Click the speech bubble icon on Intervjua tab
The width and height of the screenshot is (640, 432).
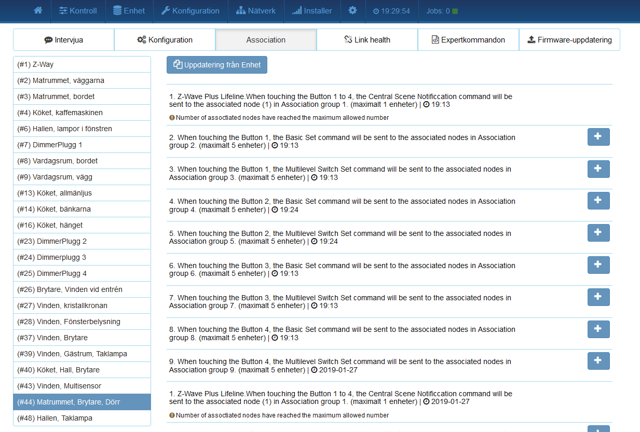tap(47, 39)
